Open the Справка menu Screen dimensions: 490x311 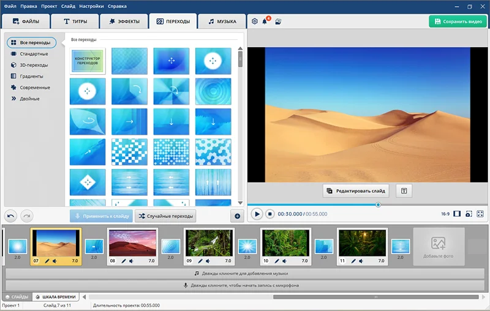point(117,6)
